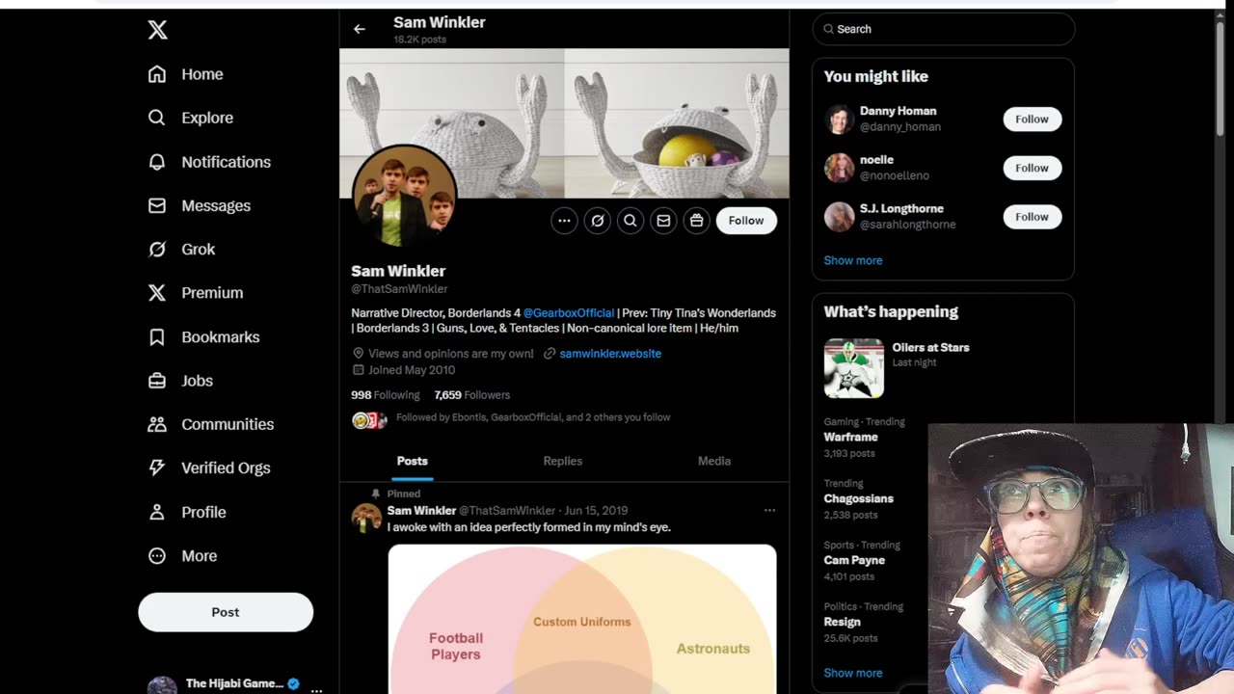Show more suggested accounts
Viewport: 1234px width, 694px height.
coord(853,260)
